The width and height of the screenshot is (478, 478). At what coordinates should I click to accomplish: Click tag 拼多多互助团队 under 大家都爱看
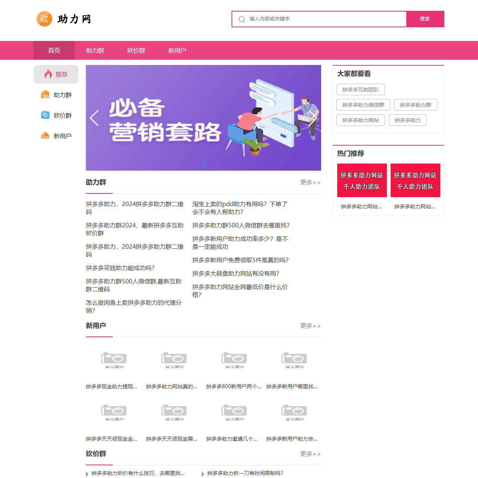(x=361, y=89)
